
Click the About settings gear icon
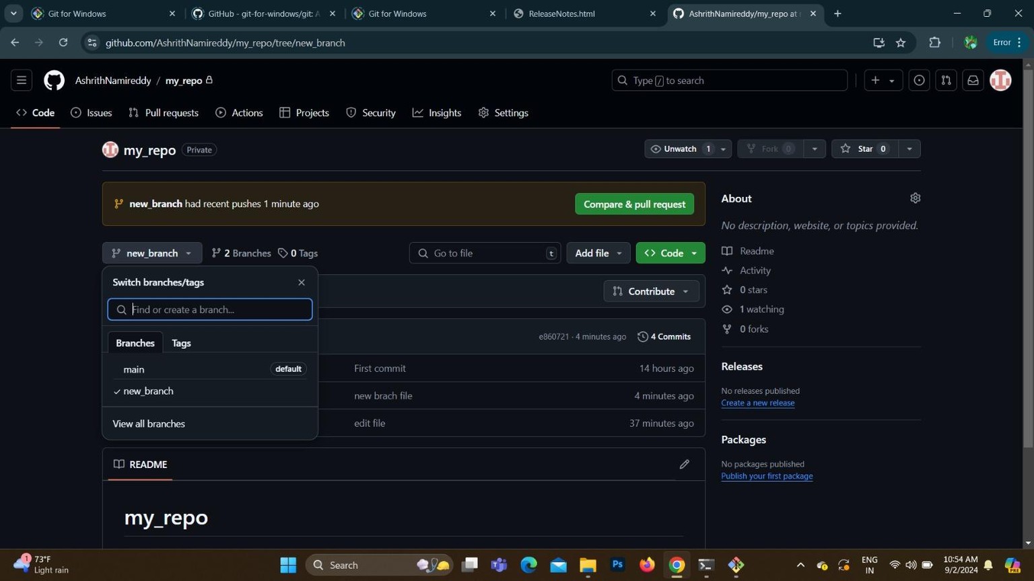915,198
